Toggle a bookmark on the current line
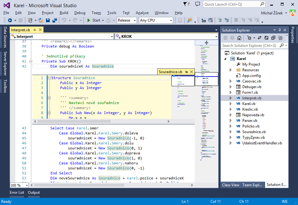The width and height of the screenshot is (298, 205). [x=235, y=20]
